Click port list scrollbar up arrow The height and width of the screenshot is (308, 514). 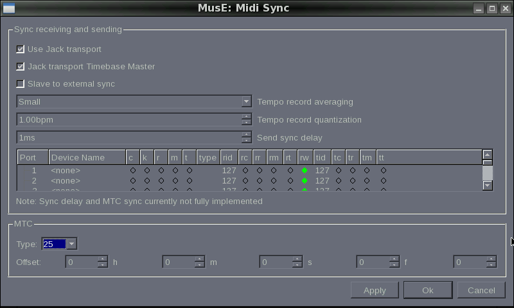coord(488,155)
